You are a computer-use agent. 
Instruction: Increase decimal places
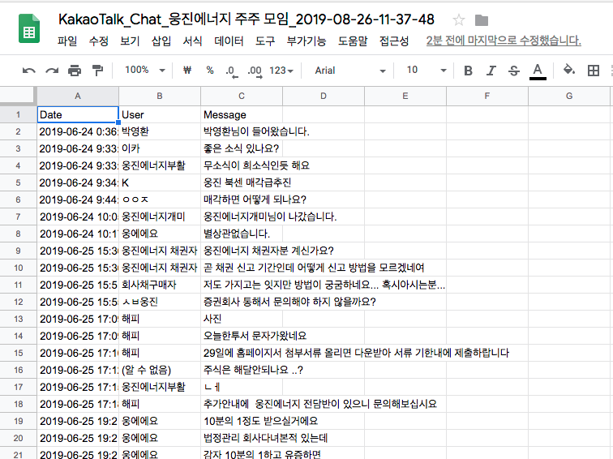coord(255,71)
